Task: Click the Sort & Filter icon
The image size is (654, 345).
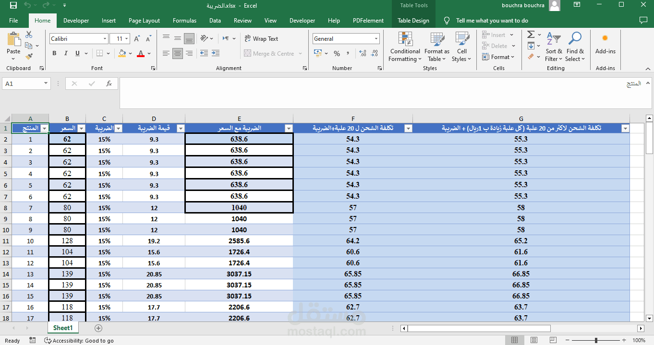Action: pos(554,47)
